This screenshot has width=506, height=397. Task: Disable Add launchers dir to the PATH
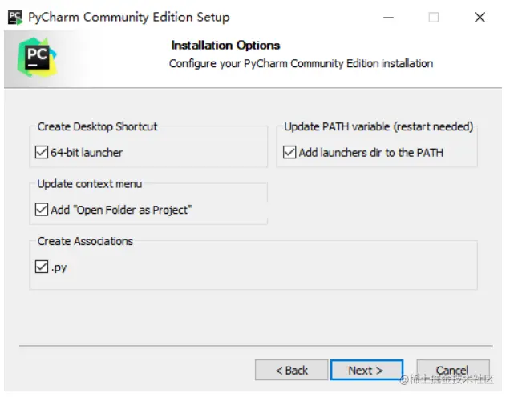pyautogui.click(x=289, y=152)
